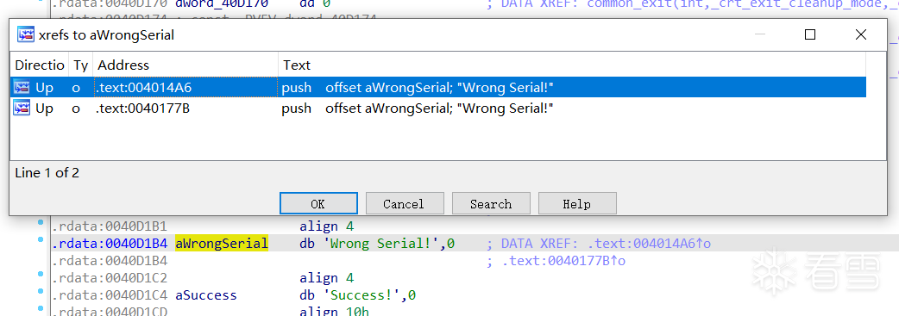Click the Search button in the xrefs dialog

(x=491, y=204)
